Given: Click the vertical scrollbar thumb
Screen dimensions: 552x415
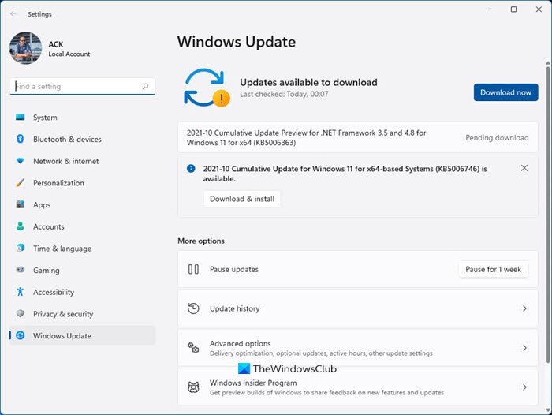Looking at the screenshot, I should point(548,214).
